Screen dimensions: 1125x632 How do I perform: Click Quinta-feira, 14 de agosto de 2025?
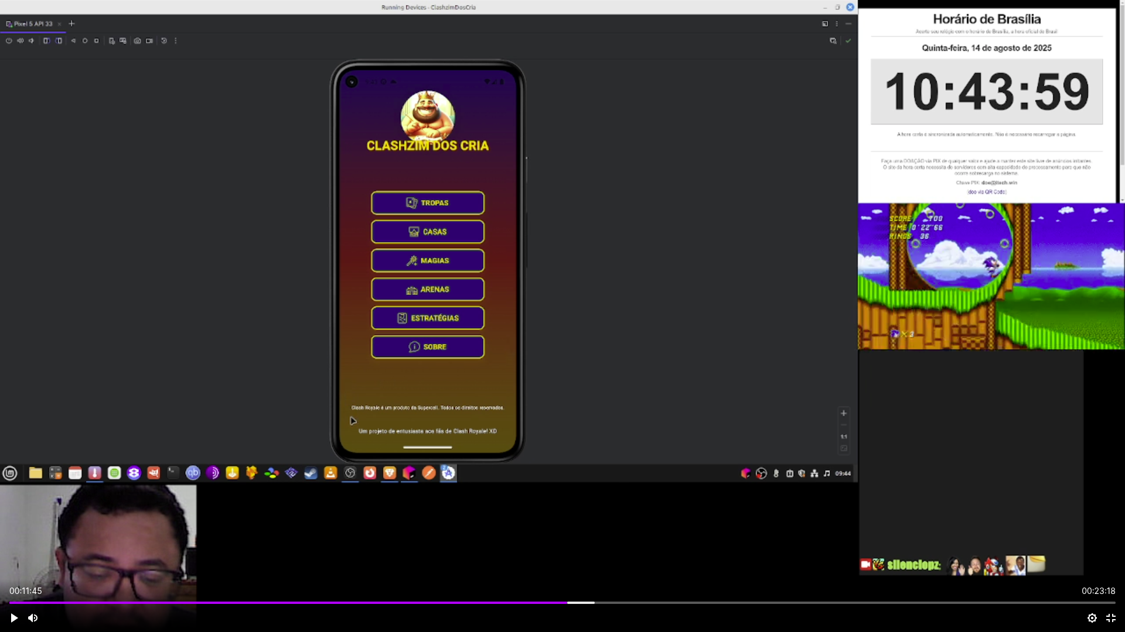pos(987,48)
